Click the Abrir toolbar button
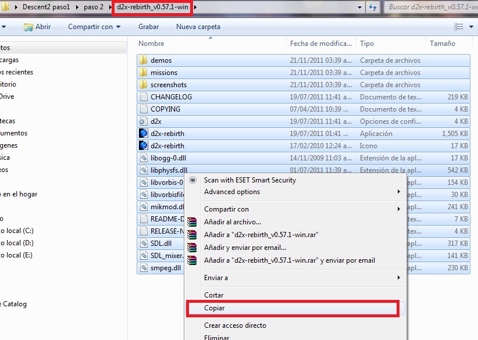The width and height of the screenshot is (478, 340). (37, 27)
